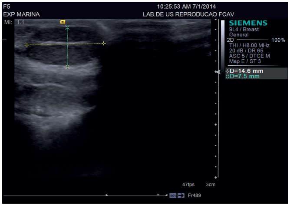Viewport: 290px width, 205px height.
Task: Select the D=7.5 mm measurement result
Action: click(245, 76)
